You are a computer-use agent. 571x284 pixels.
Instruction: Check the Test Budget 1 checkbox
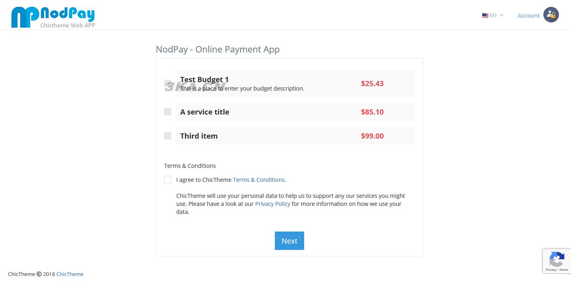168,83
